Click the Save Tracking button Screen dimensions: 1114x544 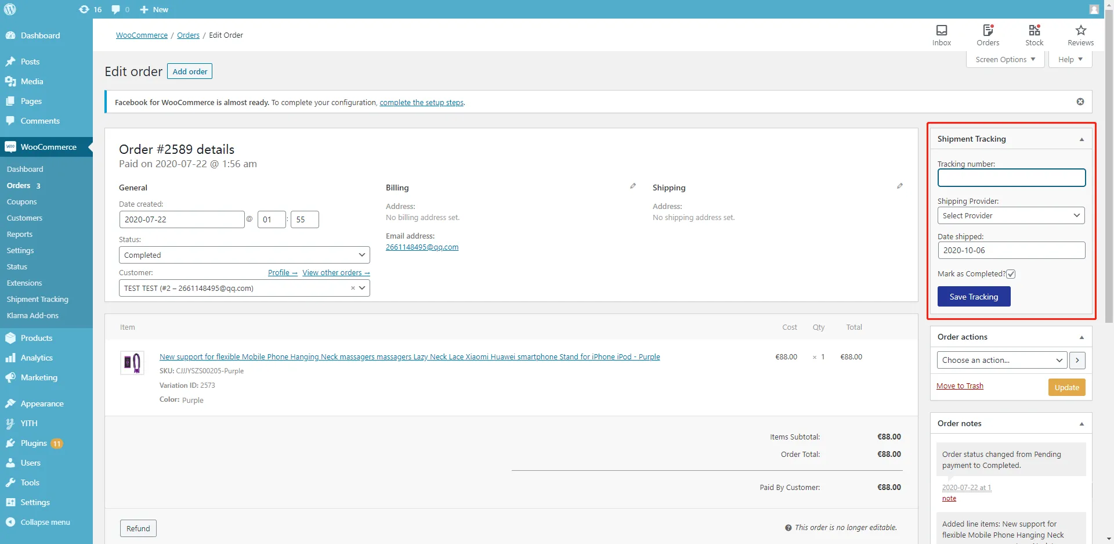(x=974, y=297)
